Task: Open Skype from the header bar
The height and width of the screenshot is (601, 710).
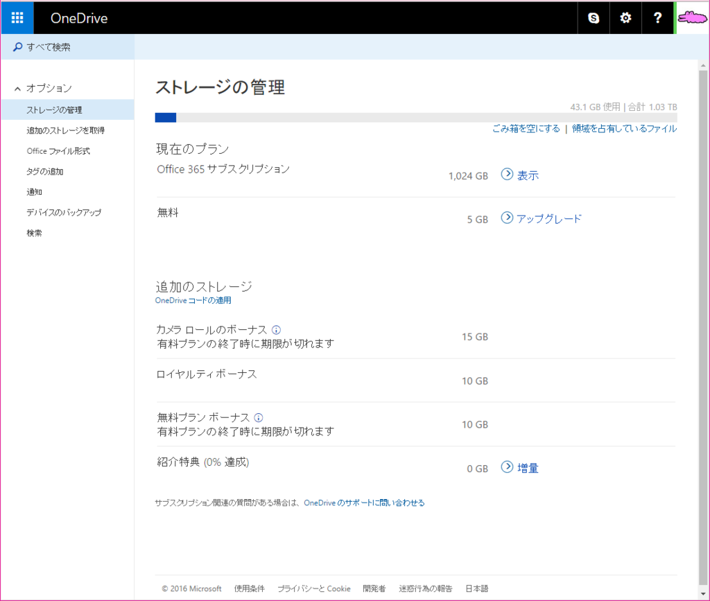Action: 594,17
